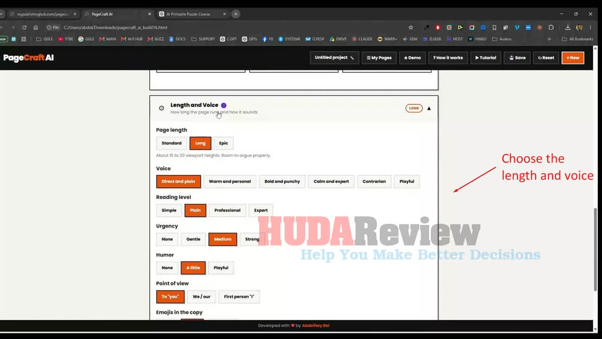This screenshot has width=602, height=339.
Task: Expand the bookmarks overflow chevron
Action: pyautogui.click(x=550, y=39)
